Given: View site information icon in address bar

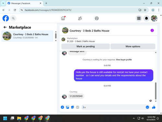Looking at the screenshot, I should coord(22,10).
